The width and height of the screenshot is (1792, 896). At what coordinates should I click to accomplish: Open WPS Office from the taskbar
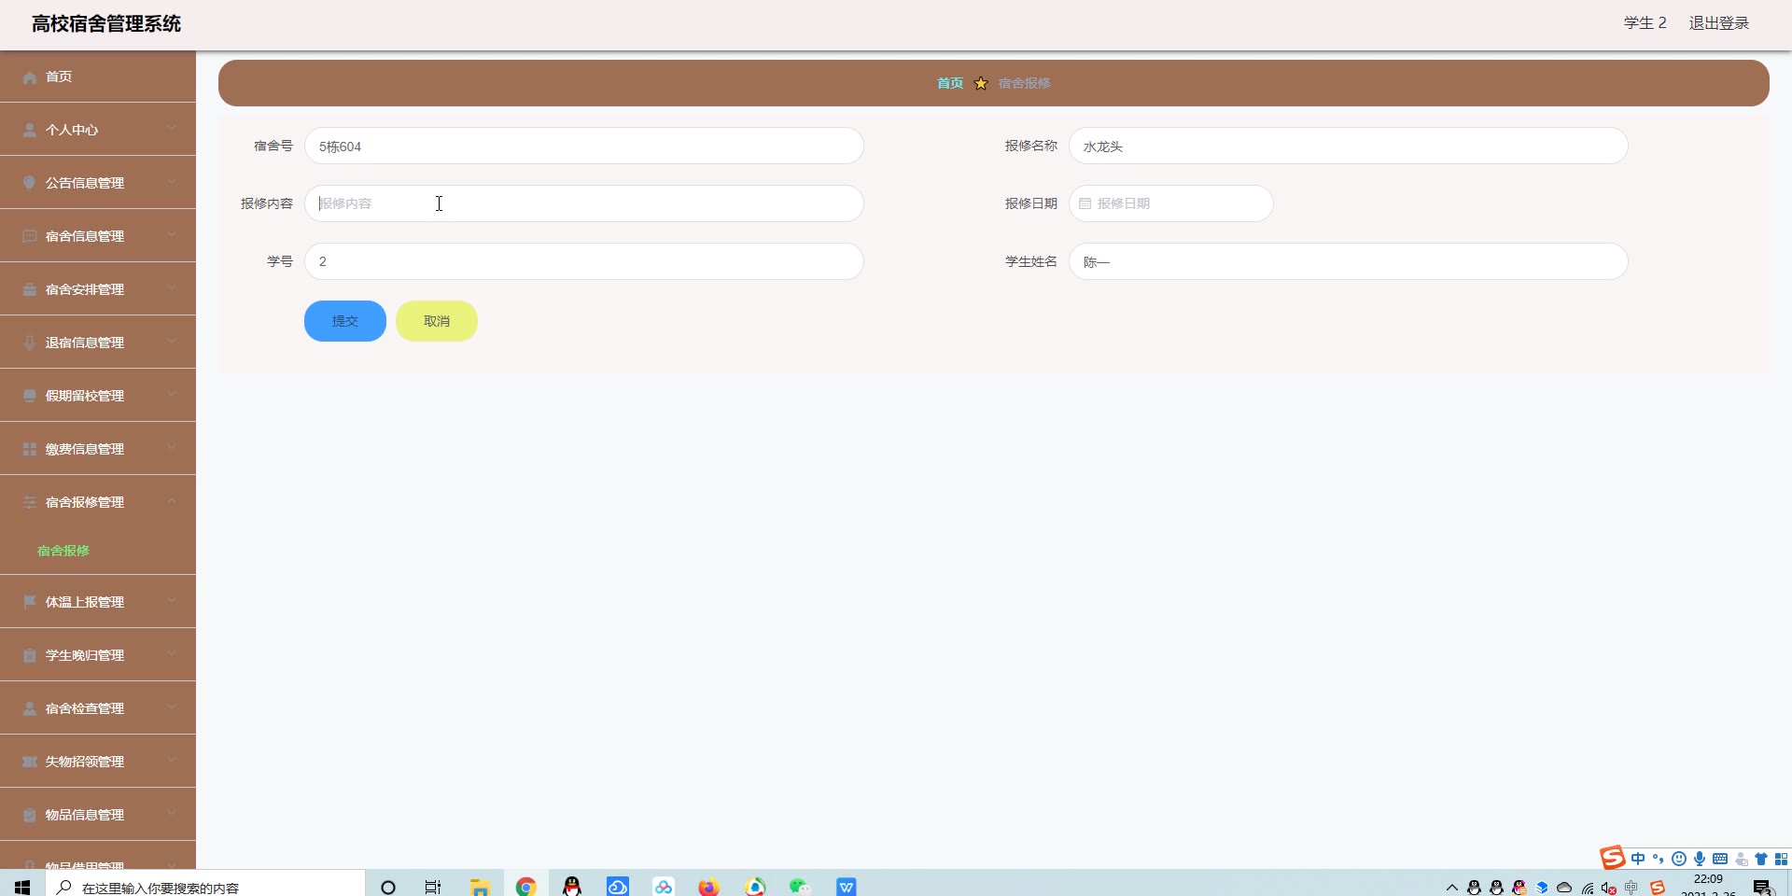tap(847, 887)
